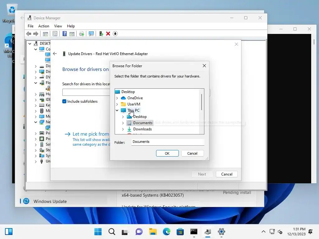319x239 pixels.
Task: Uncheck Include subfolders checkbox
Action: pos(64,101)
